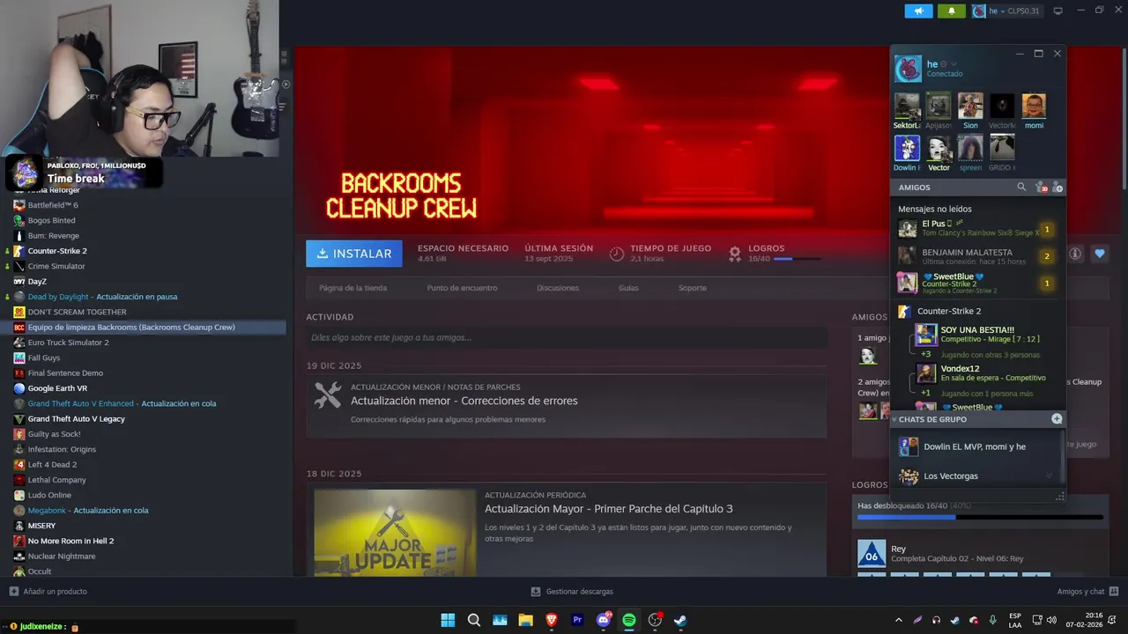Screen dimensions: 1128x634
Task: Expand the Los Vectorgas chat chevron
Action: (1049, 475)
